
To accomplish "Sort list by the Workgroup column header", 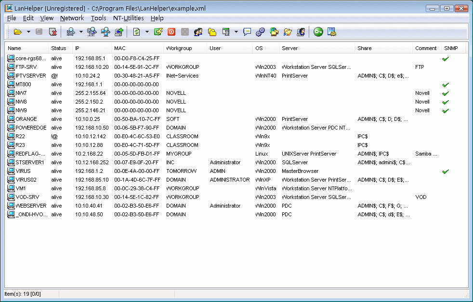I will pyautogui.click(x=179, y=48).
